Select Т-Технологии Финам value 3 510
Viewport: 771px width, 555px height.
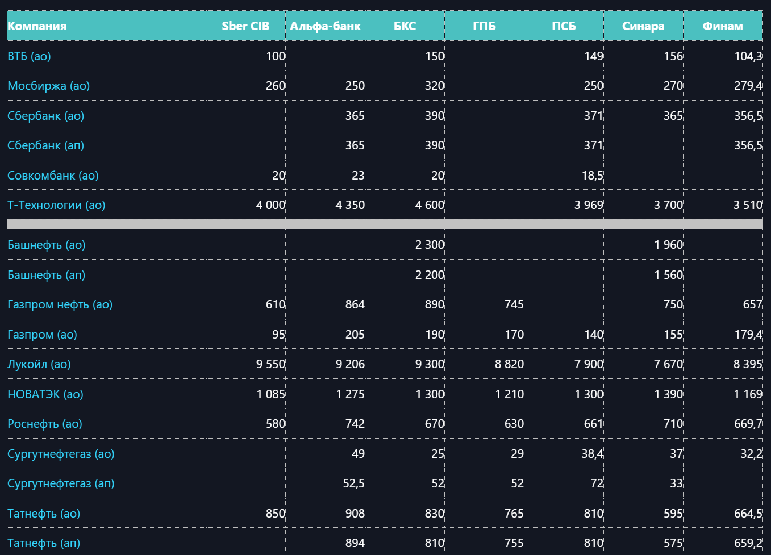point(748,205)
